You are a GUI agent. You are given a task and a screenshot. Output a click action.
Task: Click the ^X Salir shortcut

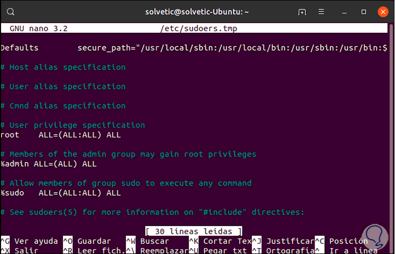click(x=22, y=251)
